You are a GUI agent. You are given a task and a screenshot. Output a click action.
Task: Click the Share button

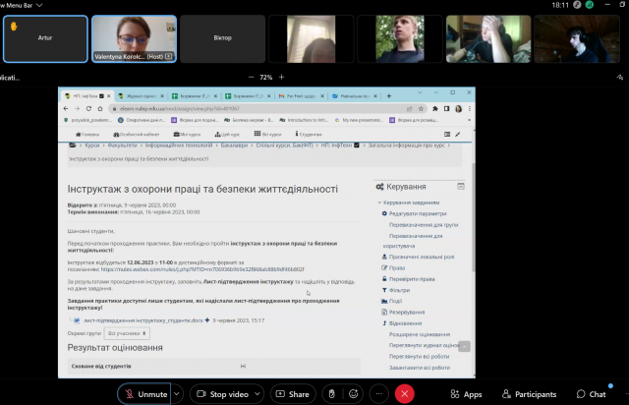(293, 394)
